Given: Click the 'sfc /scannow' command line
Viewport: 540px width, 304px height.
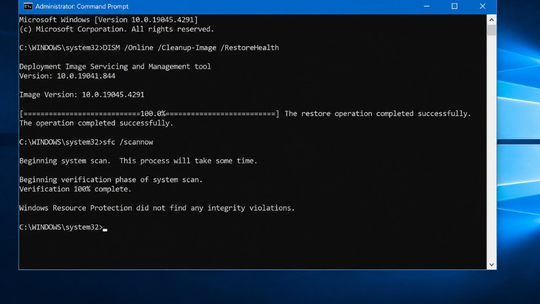Looking at the screenshot, I should (x=86, y=142).
